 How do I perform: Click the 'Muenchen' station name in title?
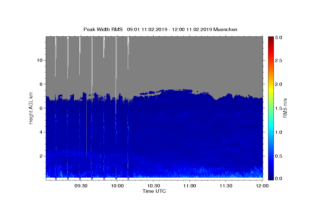point(225,29)
